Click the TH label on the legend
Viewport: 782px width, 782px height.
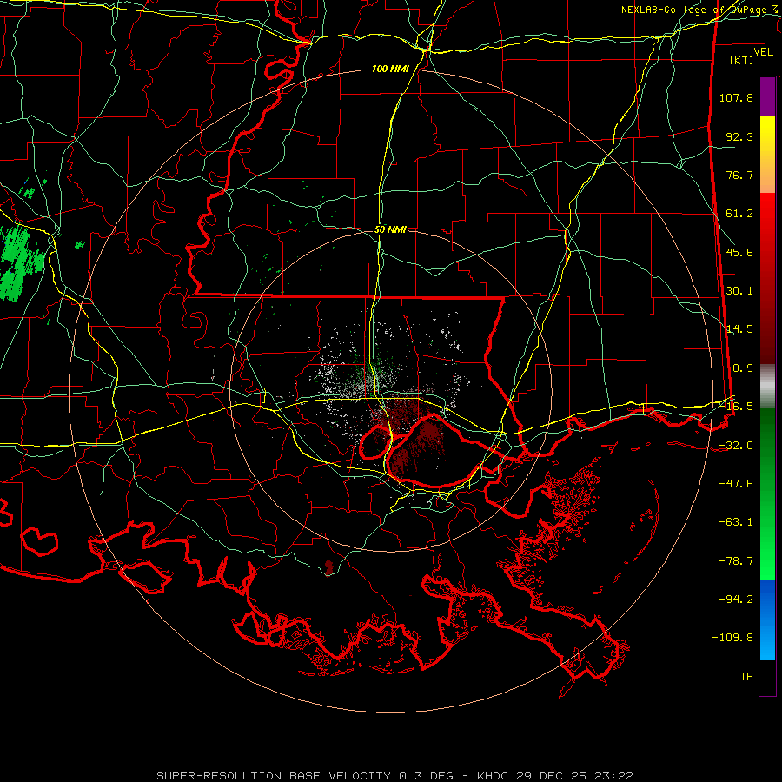[x=746, y=677]
